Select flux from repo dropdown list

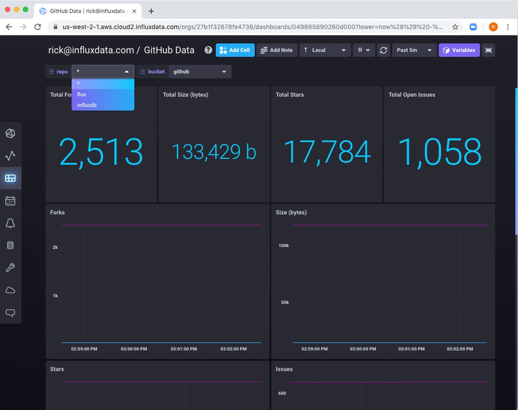click(103, 94)
